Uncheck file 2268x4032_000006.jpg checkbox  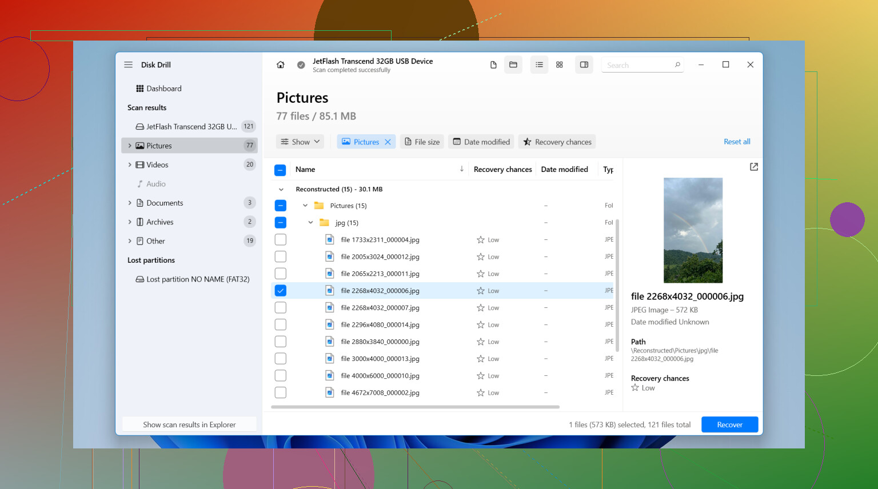click(x=281, y=291)
